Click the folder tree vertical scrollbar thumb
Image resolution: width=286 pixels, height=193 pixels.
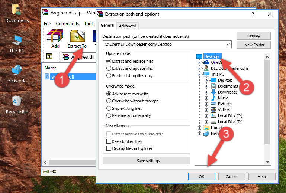pos(267,102)
